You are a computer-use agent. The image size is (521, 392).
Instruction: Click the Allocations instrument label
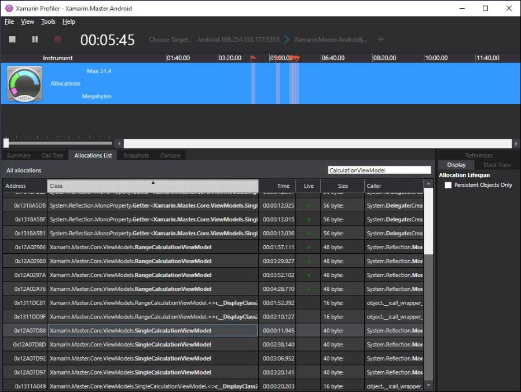point(65,84)
